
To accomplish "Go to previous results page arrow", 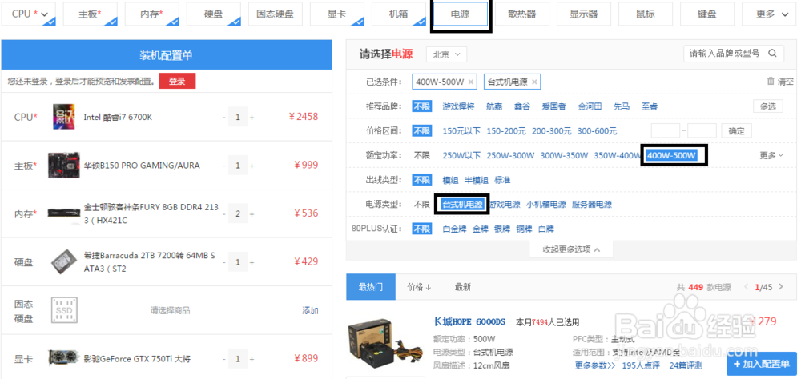I will pyautogui.click(x=747, y=287).
